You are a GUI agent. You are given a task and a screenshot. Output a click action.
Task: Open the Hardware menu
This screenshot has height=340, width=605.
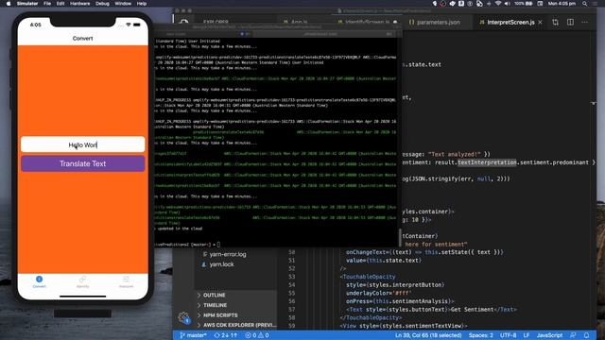(x=79, y=4)
